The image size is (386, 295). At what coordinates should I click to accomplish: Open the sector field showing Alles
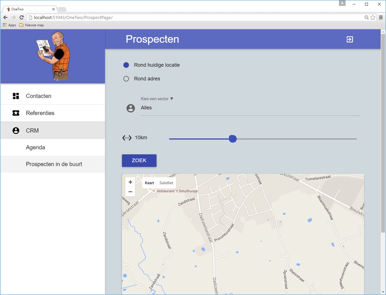pos(250,108)
